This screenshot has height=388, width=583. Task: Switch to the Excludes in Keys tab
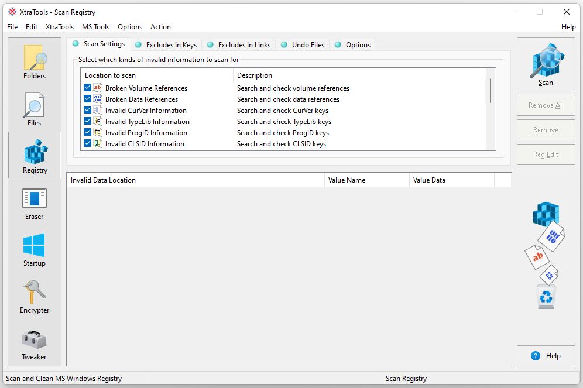[166, 45]
